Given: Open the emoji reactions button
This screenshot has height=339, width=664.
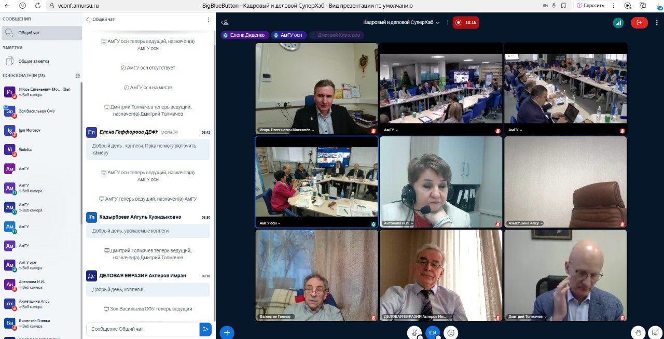Looking at the screenshot, I should pyautogui.click(x=451, y=332).
